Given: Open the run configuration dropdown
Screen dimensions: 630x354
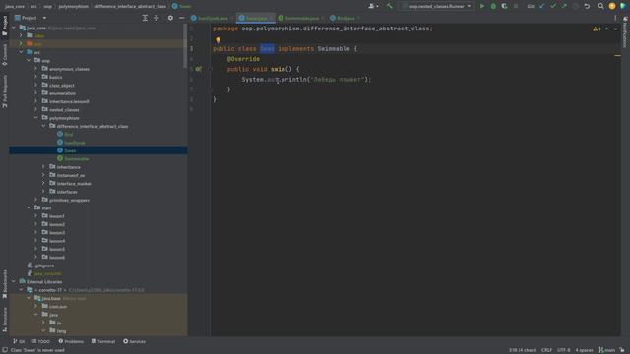Looking at the screenshot, I should [x=437, y=6].
